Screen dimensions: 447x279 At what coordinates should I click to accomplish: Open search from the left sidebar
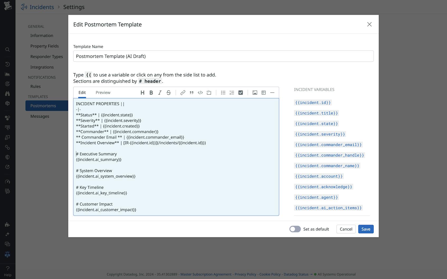tap(7, 49)
